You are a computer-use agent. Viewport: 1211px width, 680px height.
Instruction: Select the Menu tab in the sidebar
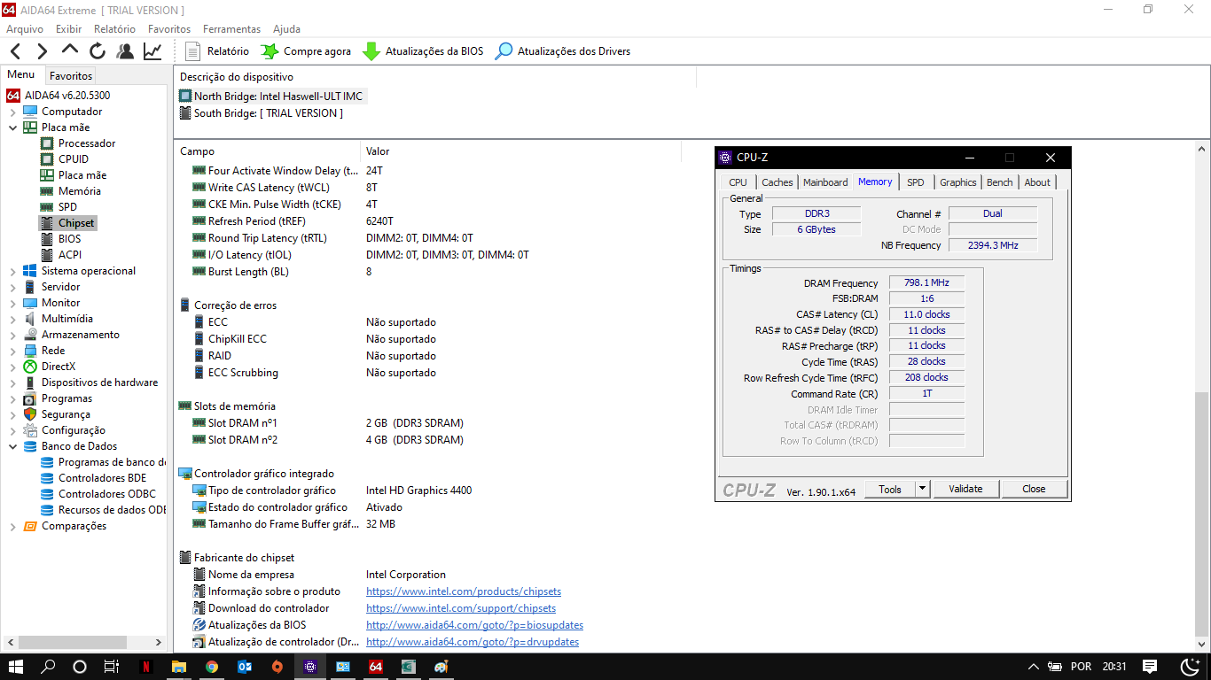[x=21, y=75]
